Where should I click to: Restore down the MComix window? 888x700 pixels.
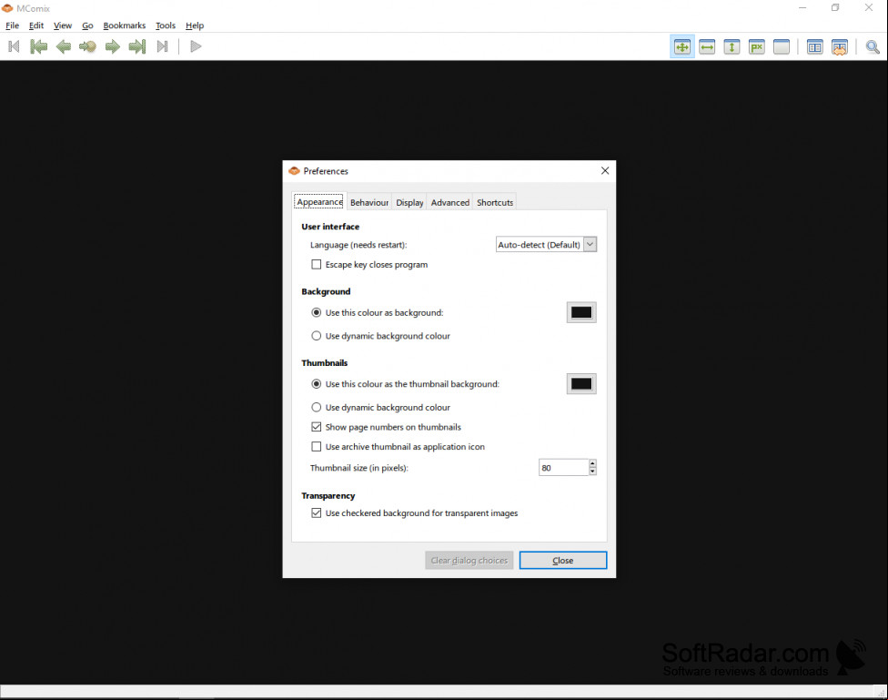(x=835, y=8)
